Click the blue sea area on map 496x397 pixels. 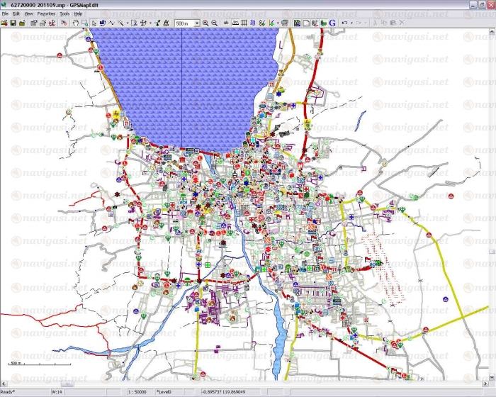(x=184, y=78)
